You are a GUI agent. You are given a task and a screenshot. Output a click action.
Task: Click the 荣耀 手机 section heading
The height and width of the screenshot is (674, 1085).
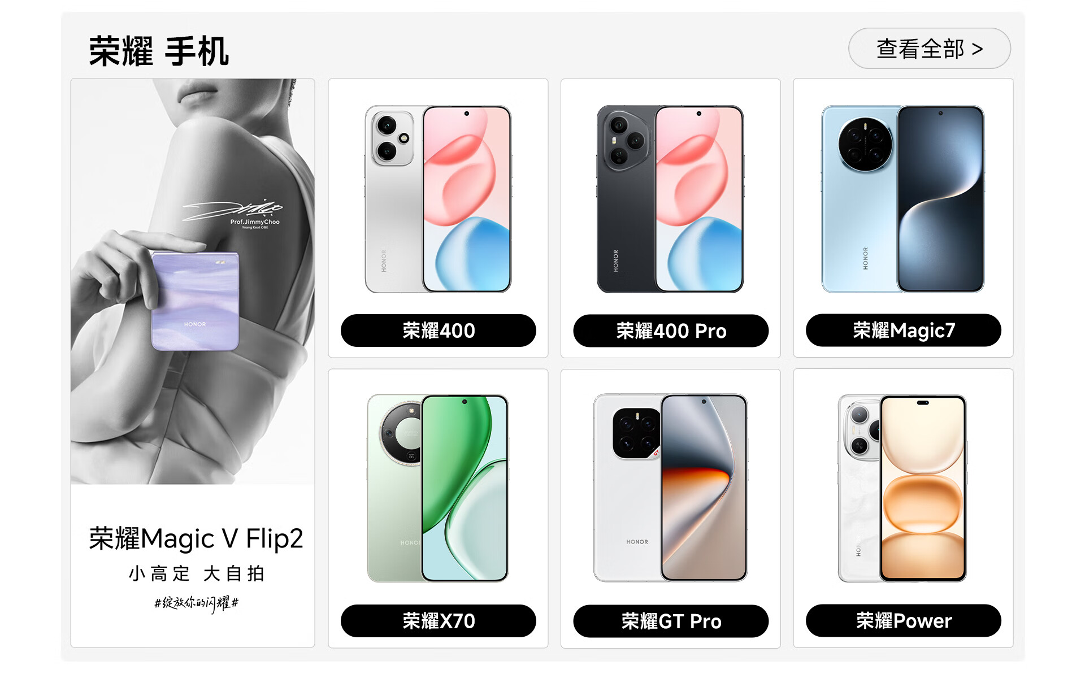(159, 51)
